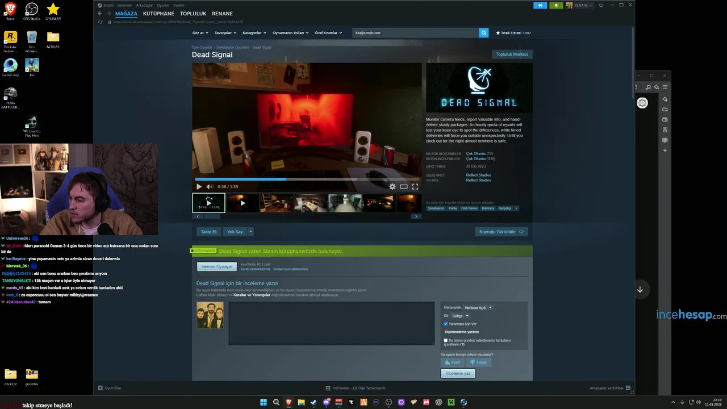Open the RENANE account dropdown

pyautogui.click(x=579, y=5)
